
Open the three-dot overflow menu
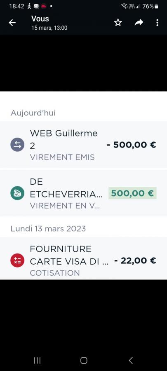[157, 23]
